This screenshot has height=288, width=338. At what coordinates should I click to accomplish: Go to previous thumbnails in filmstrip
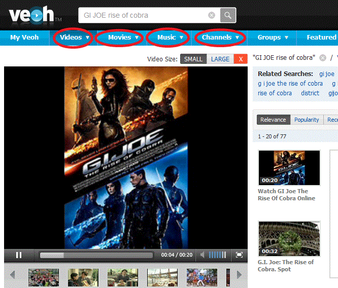(x=13, y=275)
